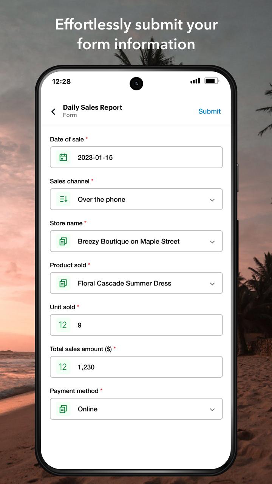This screenshot has height=484, width=272.
Task: Click the number icon in Unit sold field
Action: tap(63, 325)
